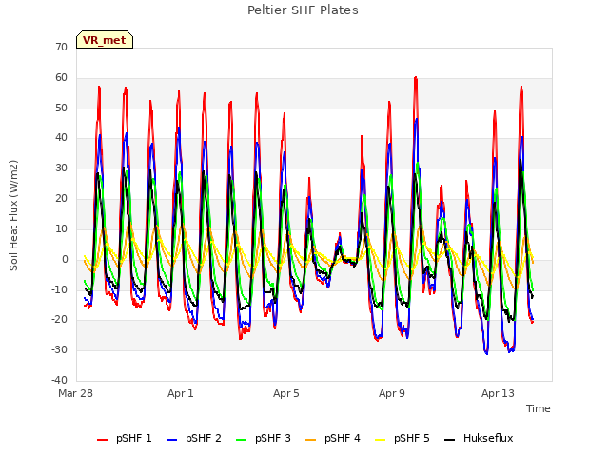
Task: Click the yellow pSHF 5 legend swatch
Action: tap(381, 440)
